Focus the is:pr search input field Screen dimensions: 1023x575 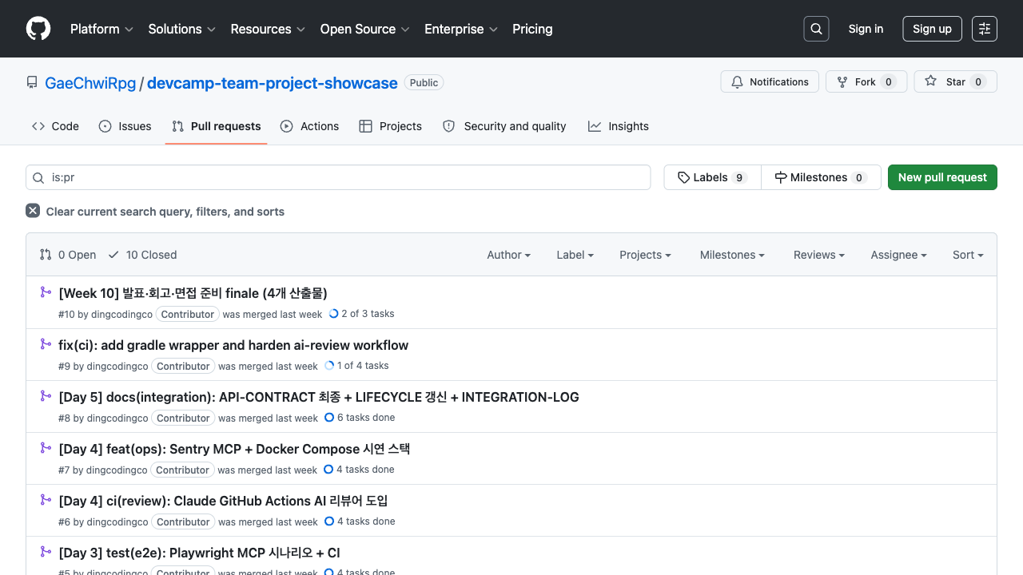338,177
